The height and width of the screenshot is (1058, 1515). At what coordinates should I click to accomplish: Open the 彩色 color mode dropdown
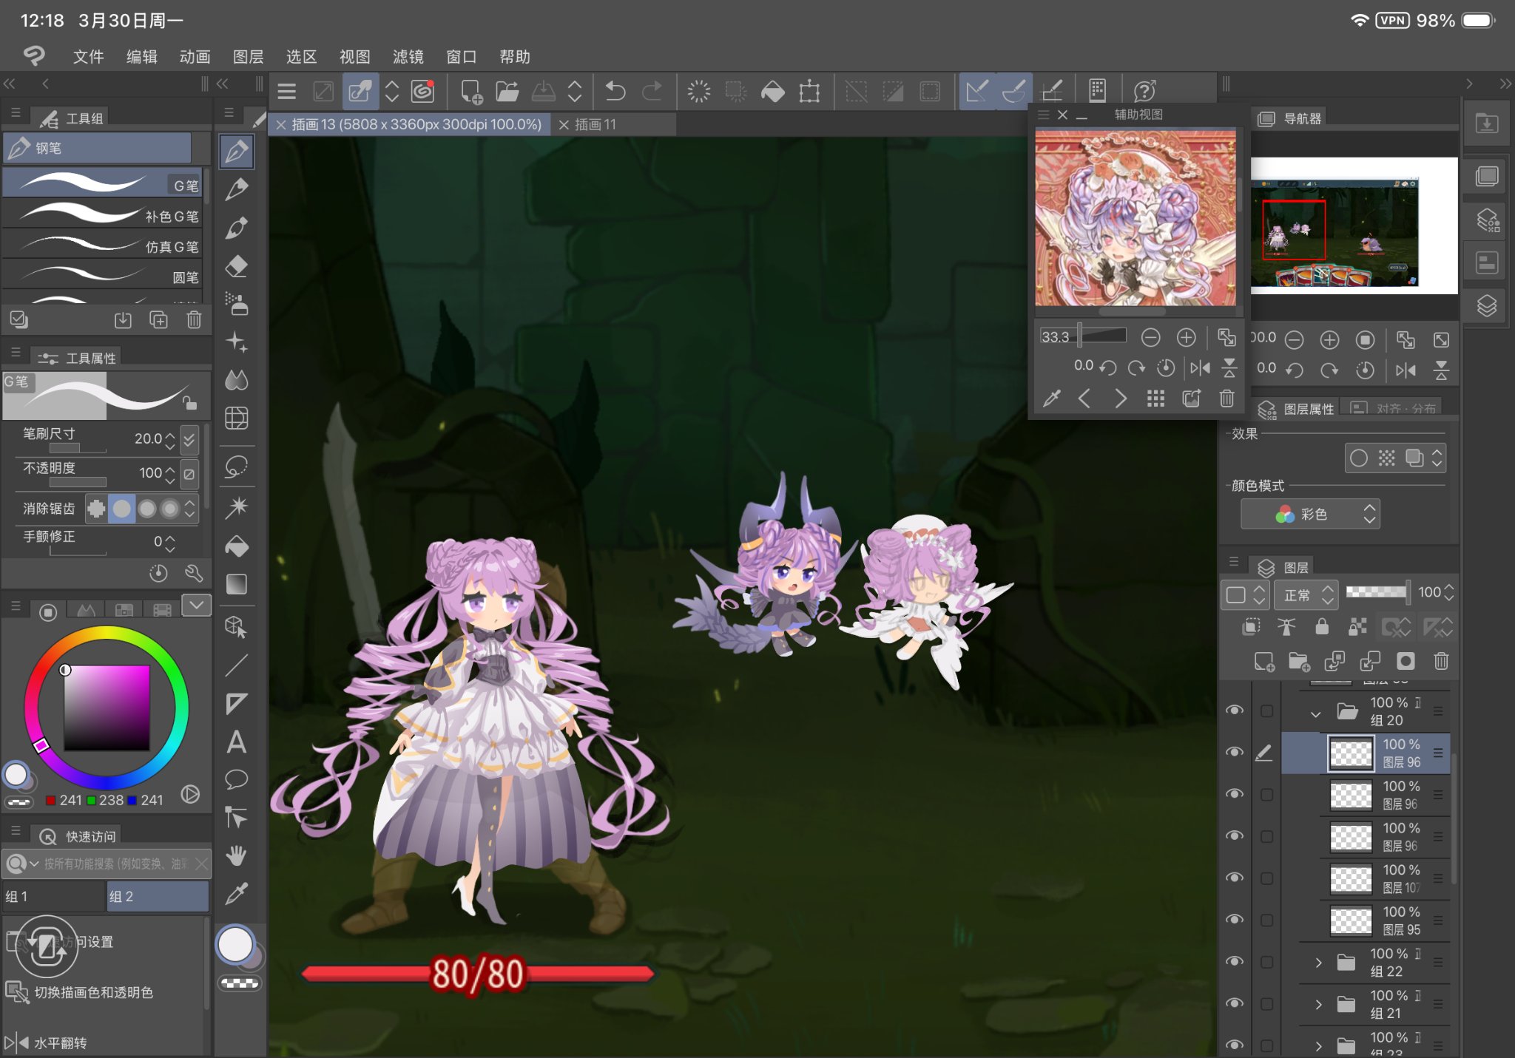point(1310,514)
